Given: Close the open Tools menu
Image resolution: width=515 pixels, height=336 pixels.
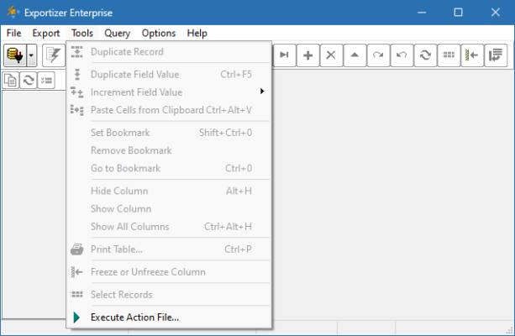Looking at the screenshot, I should tap(82, 33).
